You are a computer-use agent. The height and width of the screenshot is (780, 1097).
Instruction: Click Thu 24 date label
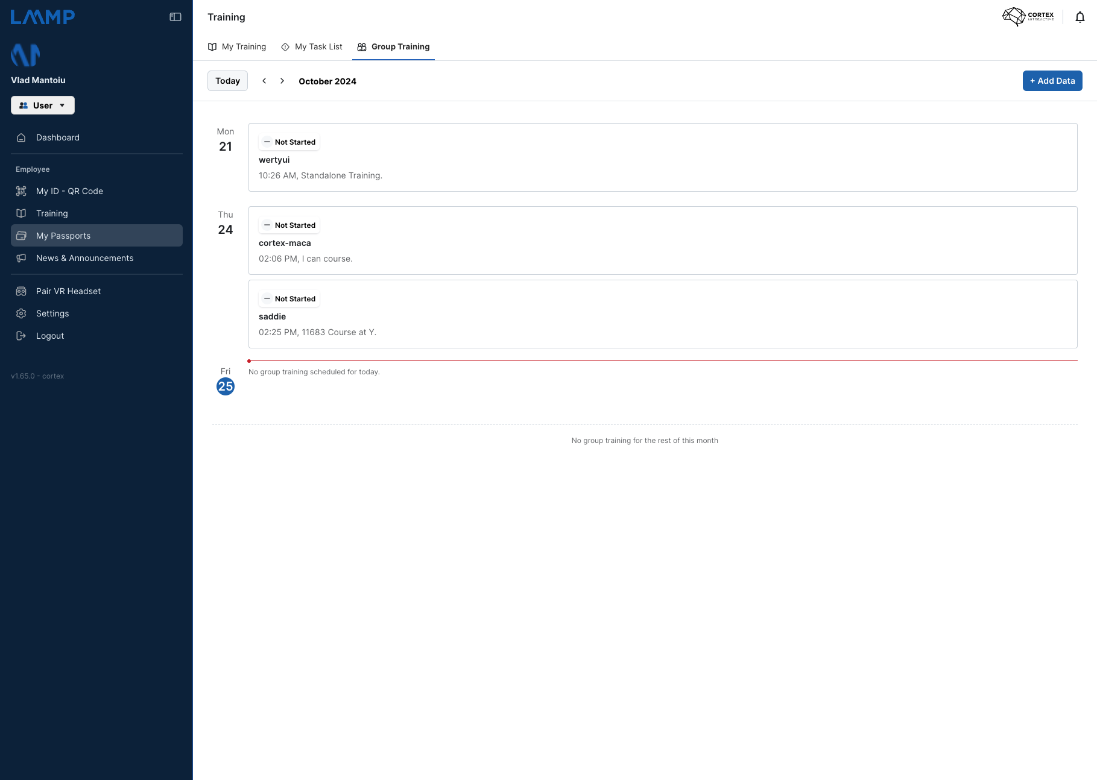226,223
